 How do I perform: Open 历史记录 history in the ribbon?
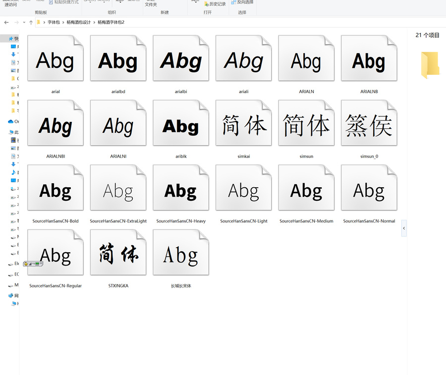coord(215,4)
